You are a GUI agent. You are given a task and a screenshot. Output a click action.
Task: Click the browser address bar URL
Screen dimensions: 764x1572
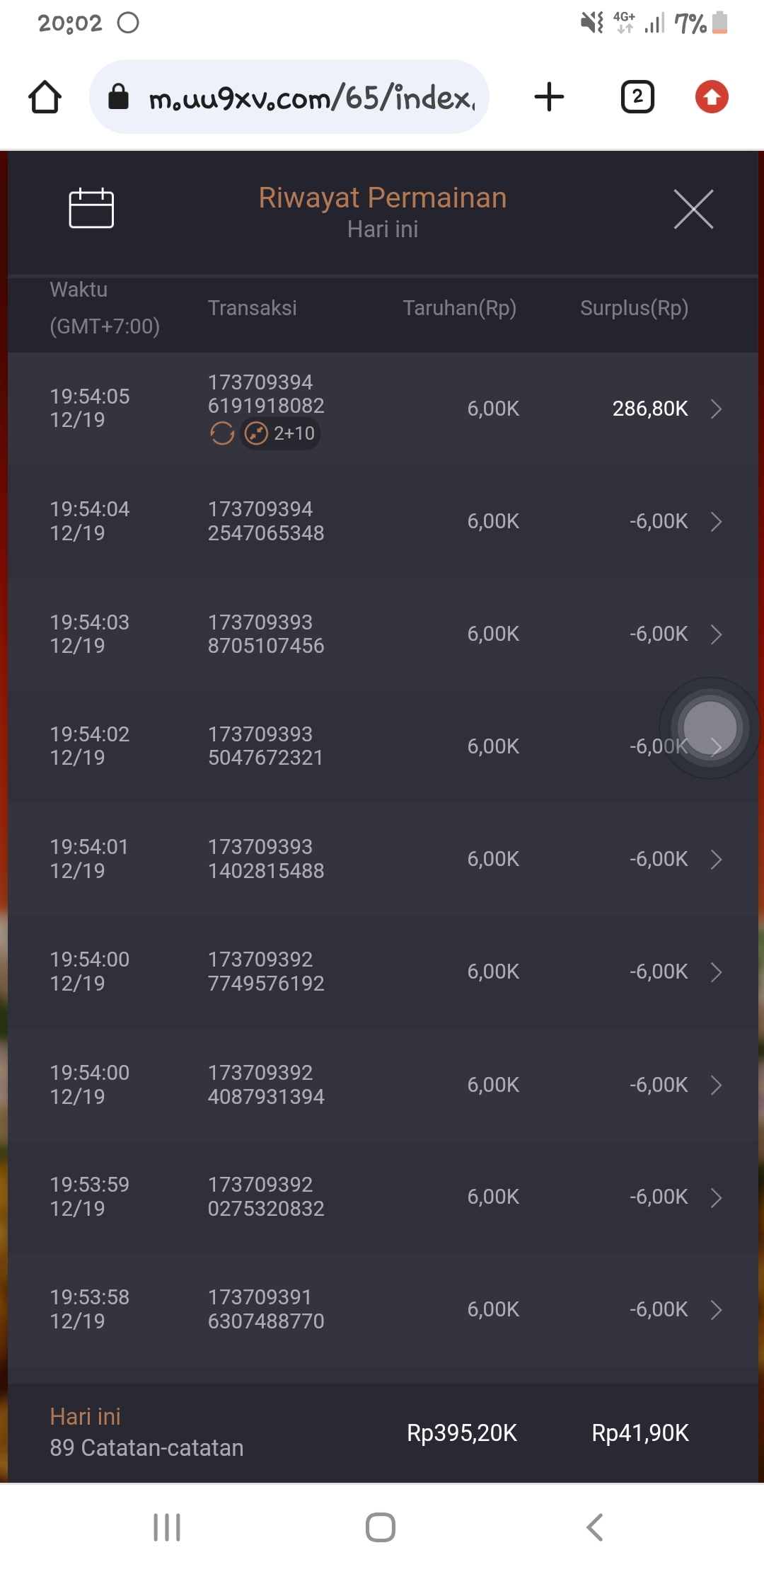311,97
